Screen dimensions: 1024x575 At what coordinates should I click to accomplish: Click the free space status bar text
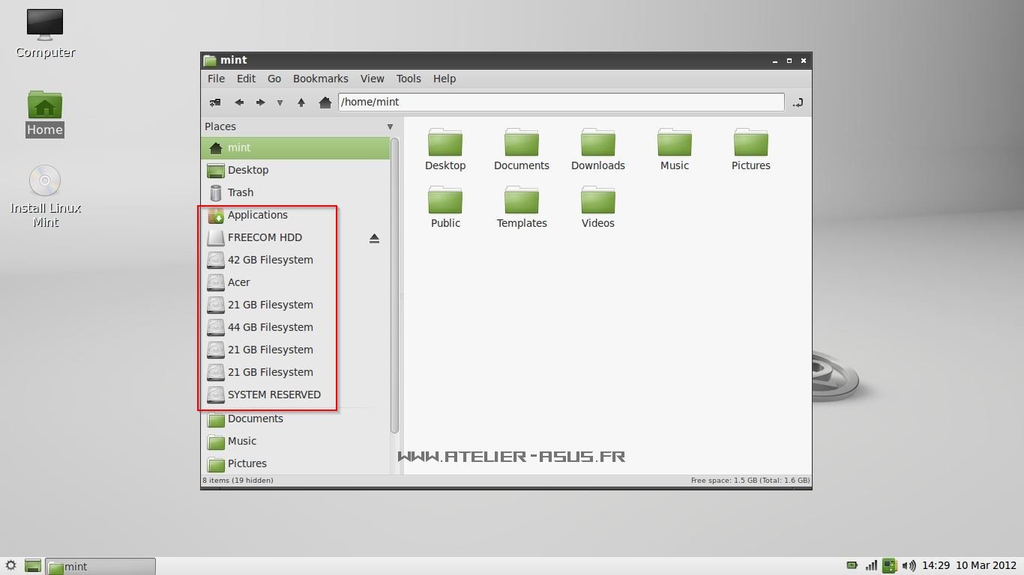[750, 481]
